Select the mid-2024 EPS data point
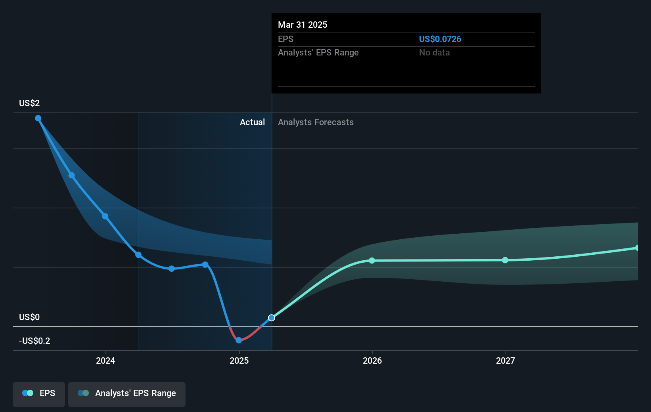Image resolution: width=651 pixels, height=412 pixels. (x=172, y=268)
